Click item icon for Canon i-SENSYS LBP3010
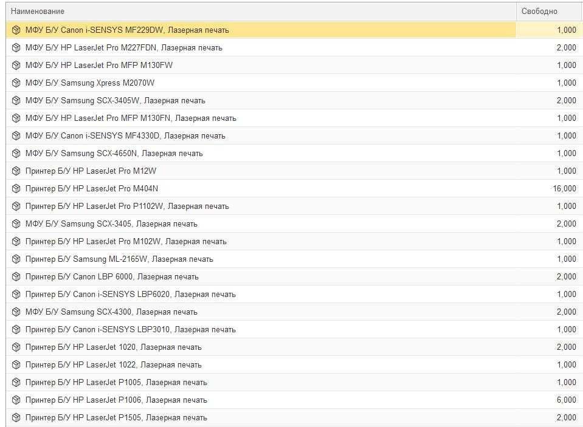 pyautogui.click(x=16, y=330)
